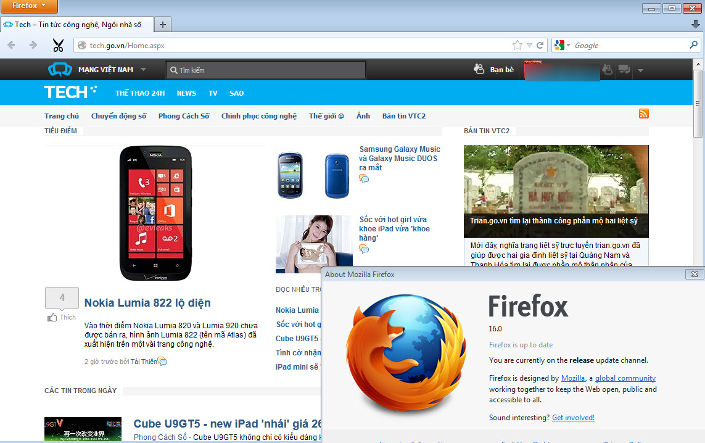Open the SAO menu item
The image size is (705, 443).
pos(236,93)
